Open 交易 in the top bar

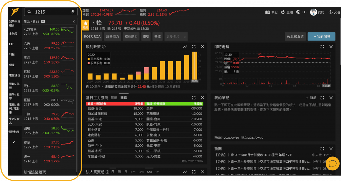(x=334, y=12)
